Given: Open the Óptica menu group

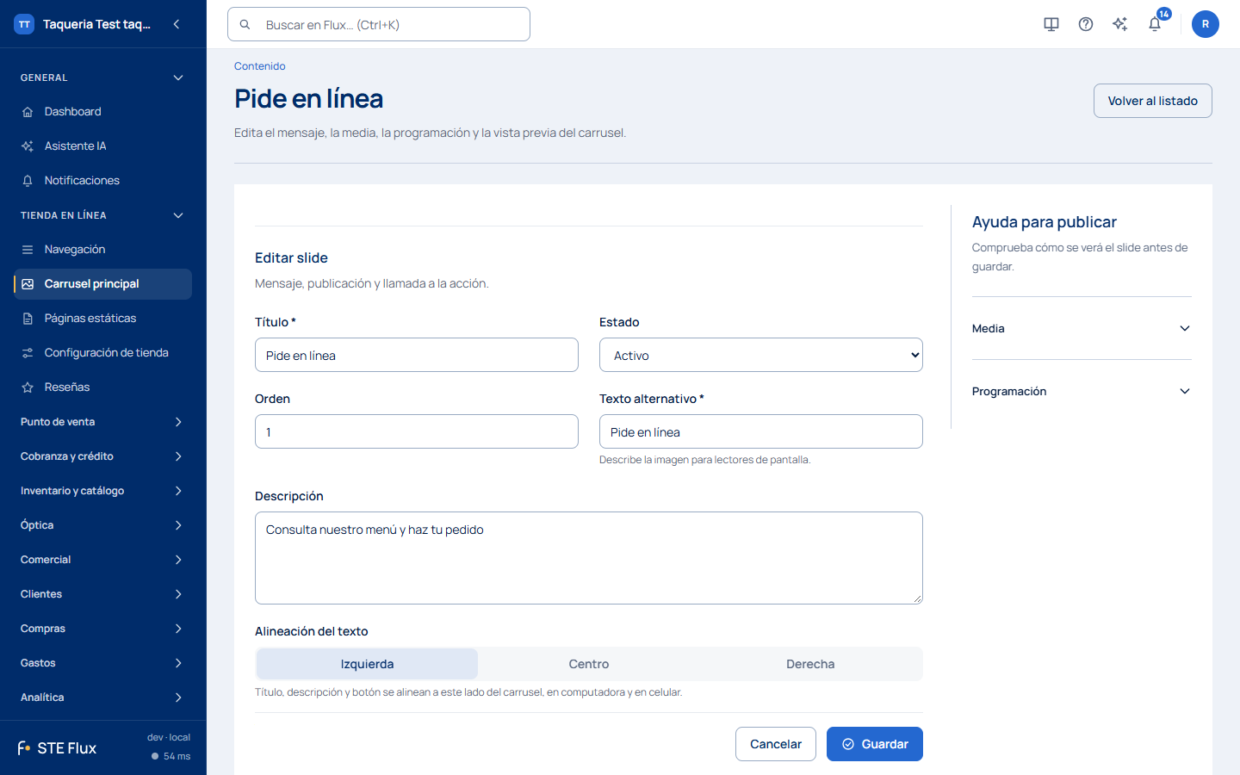Looking at the screenshot, I should (102, 525).
